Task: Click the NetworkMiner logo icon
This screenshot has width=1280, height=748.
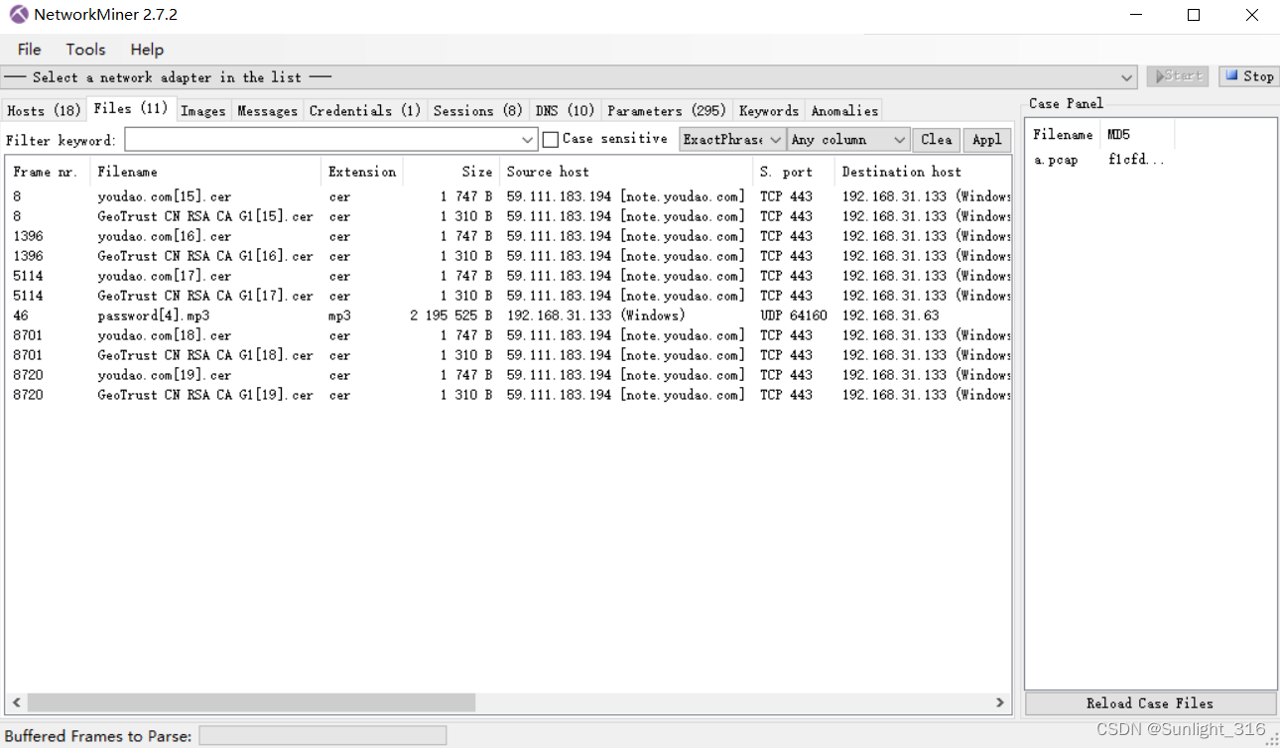Action: click(x=17, y=15)
